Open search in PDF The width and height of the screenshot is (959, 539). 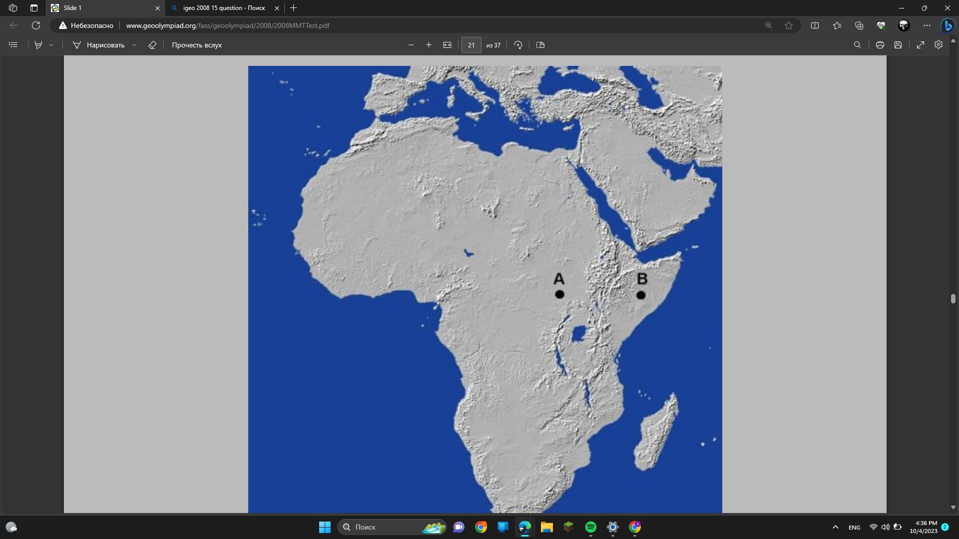[857, 45]
